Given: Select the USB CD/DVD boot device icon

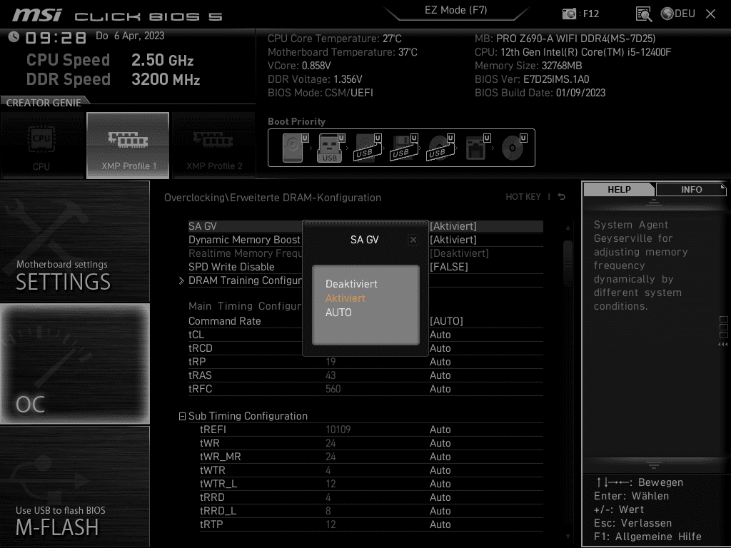Looking at the screenshot, I should 440,148.
